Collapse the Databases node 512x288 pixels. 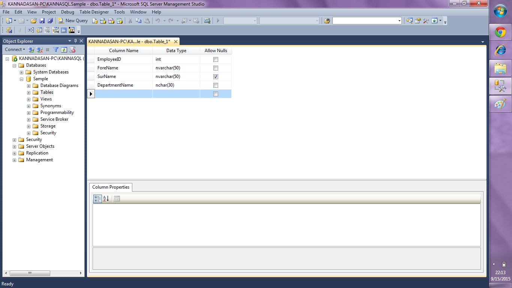coord(15,65)
